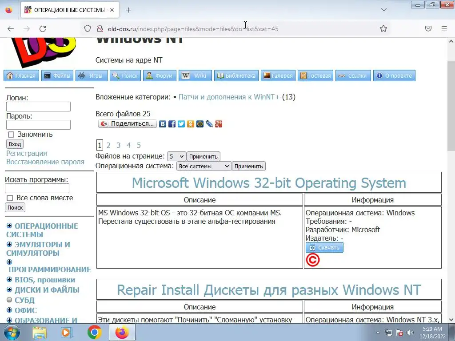Open the Firefox hamburger menu
Image resolution: width=455 pixels, height=341 pixels.
coord(444,28)
